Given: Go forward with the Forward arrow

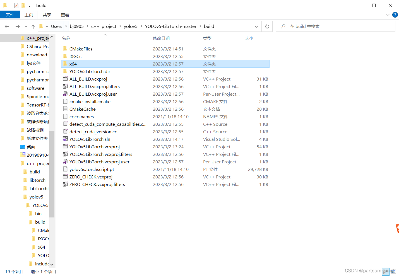Looking at the screenshot, I should [x=18, y=26].
